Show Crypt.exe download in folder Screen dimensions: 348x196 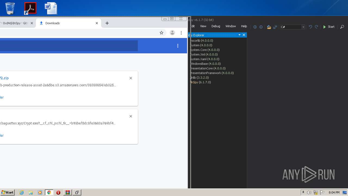(x=2, y=135)
